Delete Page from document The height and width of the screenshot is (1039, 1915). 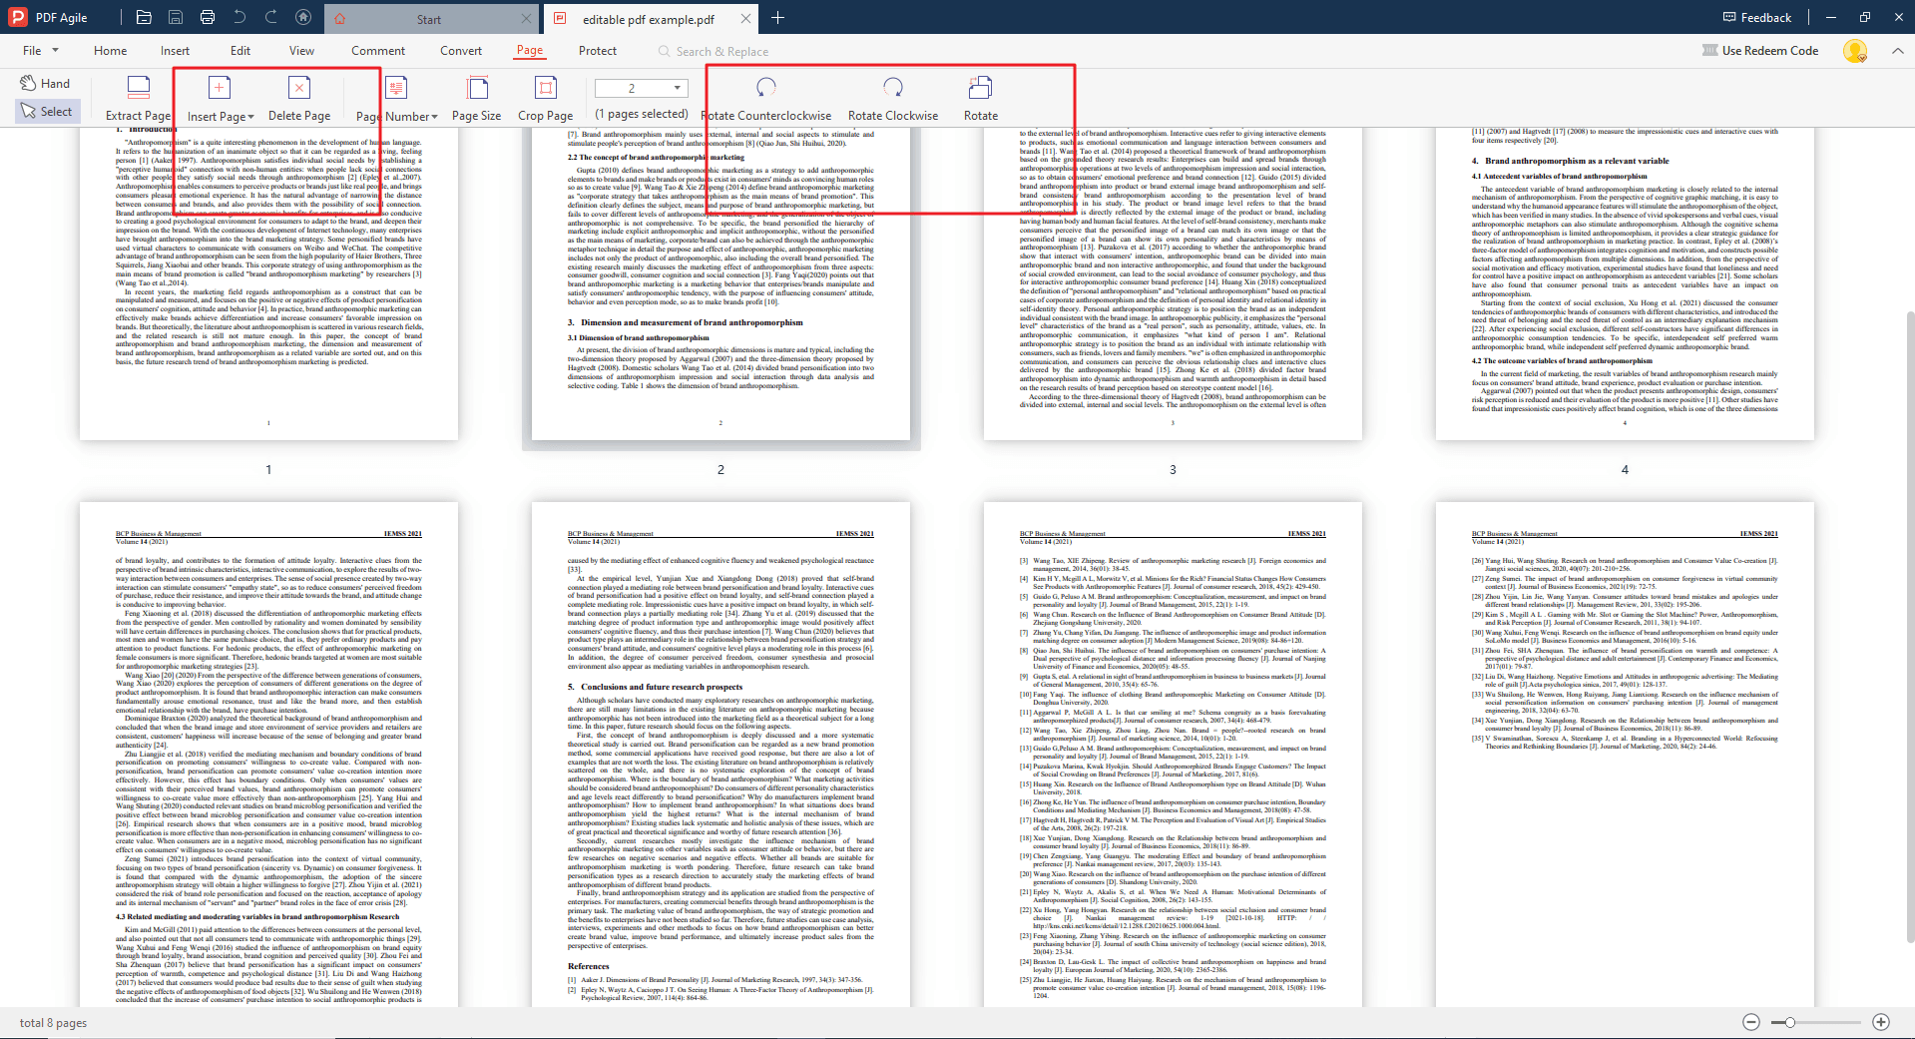pyautogui.click(x=299, y=98)
